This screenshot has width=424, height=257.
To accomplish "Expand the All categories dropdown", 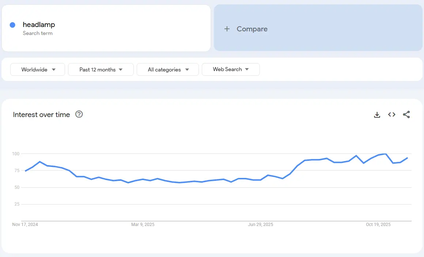I will 168,70.
